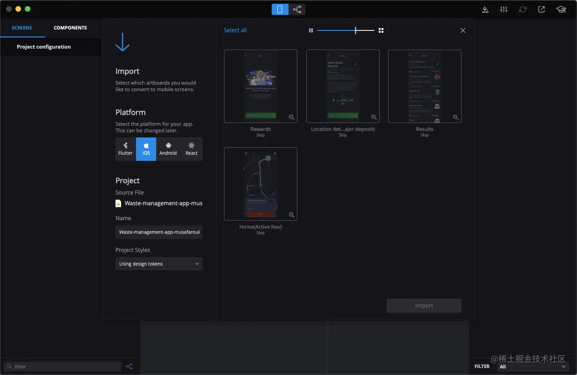Open the sliders settings icon

[x=504, y=9]
